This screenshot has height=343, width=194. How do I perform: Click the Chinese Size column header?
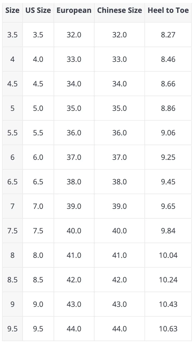tap(119, 10)
